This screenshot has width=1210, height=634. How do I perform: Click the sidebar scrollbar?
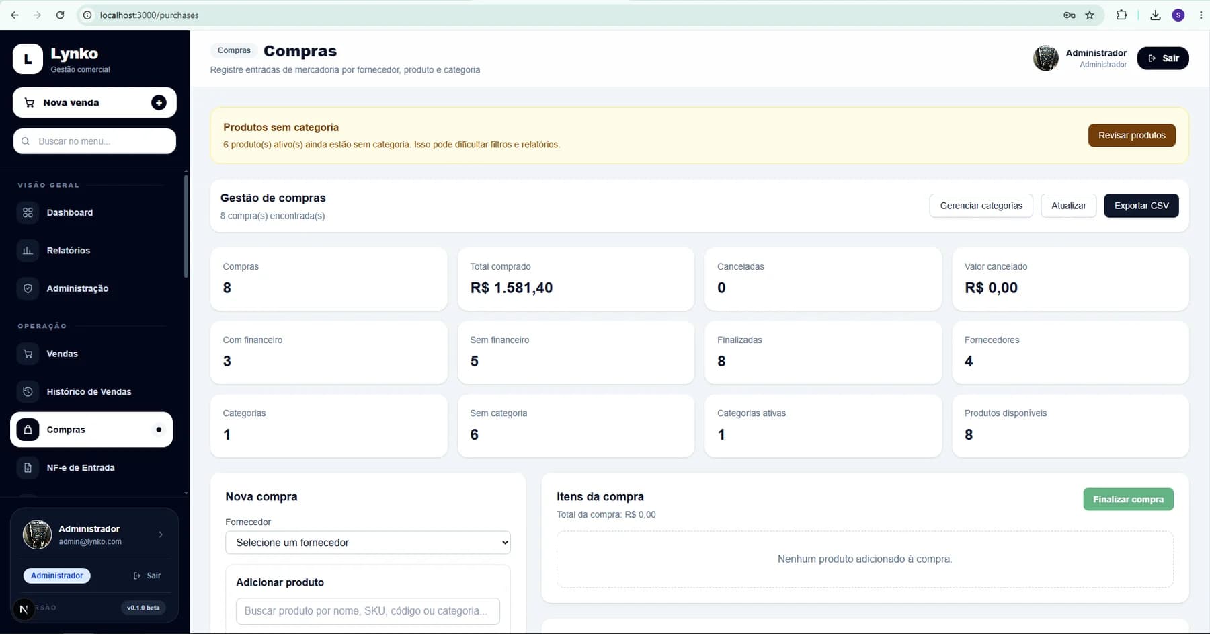186,225
